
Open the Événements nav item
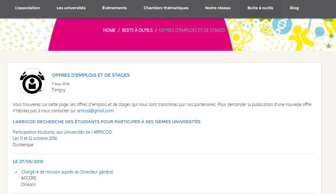[x=114, y=8]
